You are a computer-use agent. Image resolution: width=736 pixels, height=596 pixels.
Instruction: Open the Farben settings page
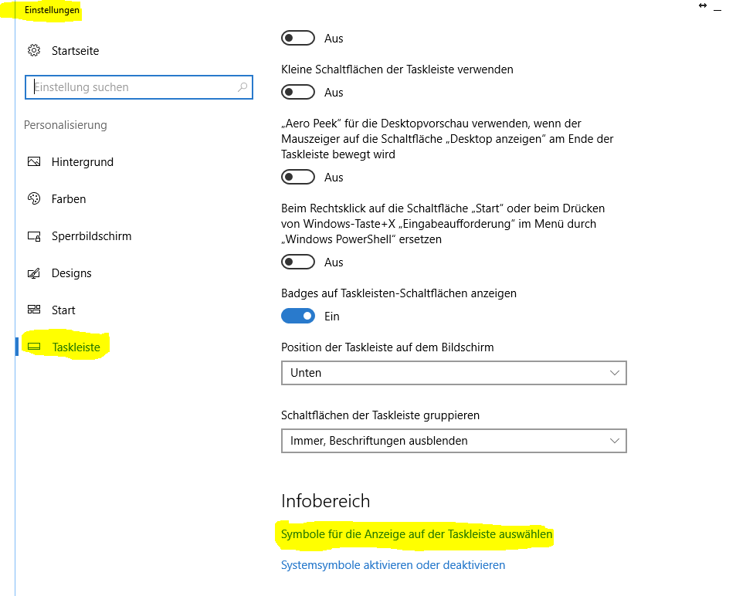(x=69, y=199)
